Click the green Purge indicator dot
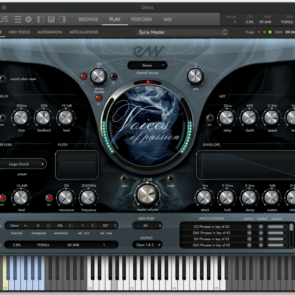 (270, 32)
